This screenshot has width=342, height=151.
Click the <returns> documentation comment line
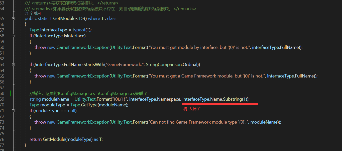coord(71,3)
